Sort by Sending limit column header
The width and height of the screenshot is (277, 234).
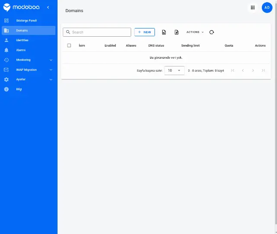(190, 45)
